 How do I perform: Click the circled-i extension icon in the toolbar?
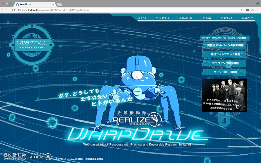tap(248, 10)
